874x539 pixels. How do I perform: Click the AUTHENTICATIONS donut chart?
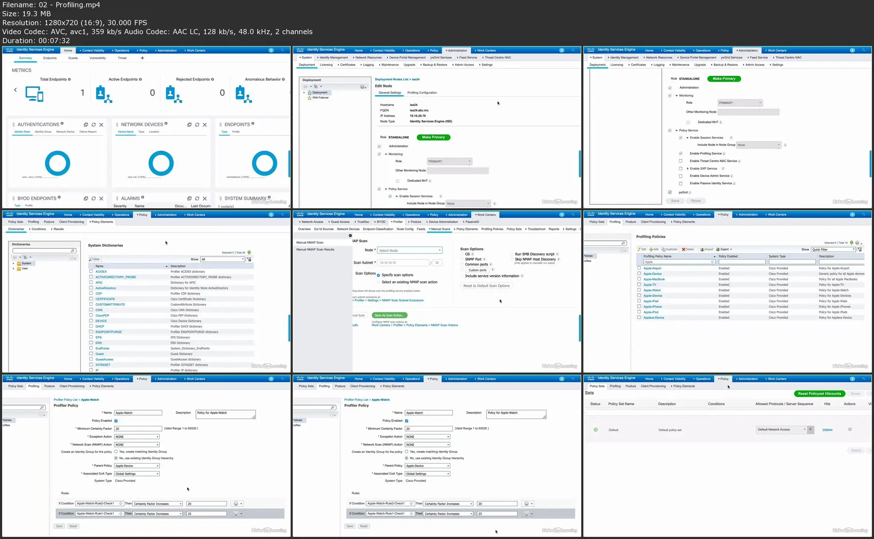[x=58, y=163]
